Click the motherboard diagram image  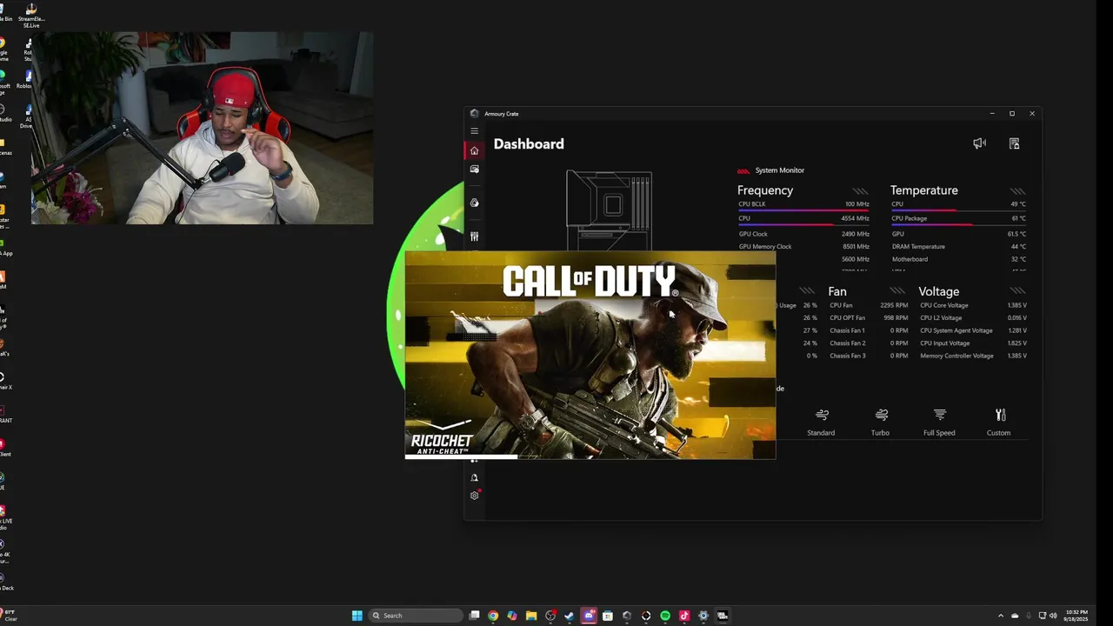pos(609,210)
